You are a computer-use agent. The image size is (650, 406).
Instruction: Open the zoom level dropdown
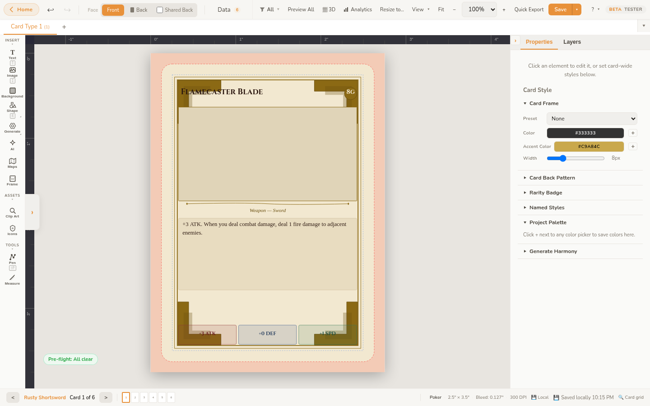click(479, 9)
